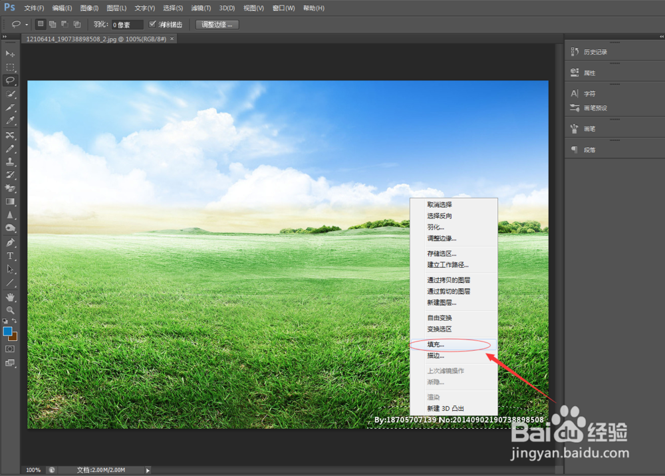
Task: Close the 12106414 jpg document tab
Action: point(172,39)
